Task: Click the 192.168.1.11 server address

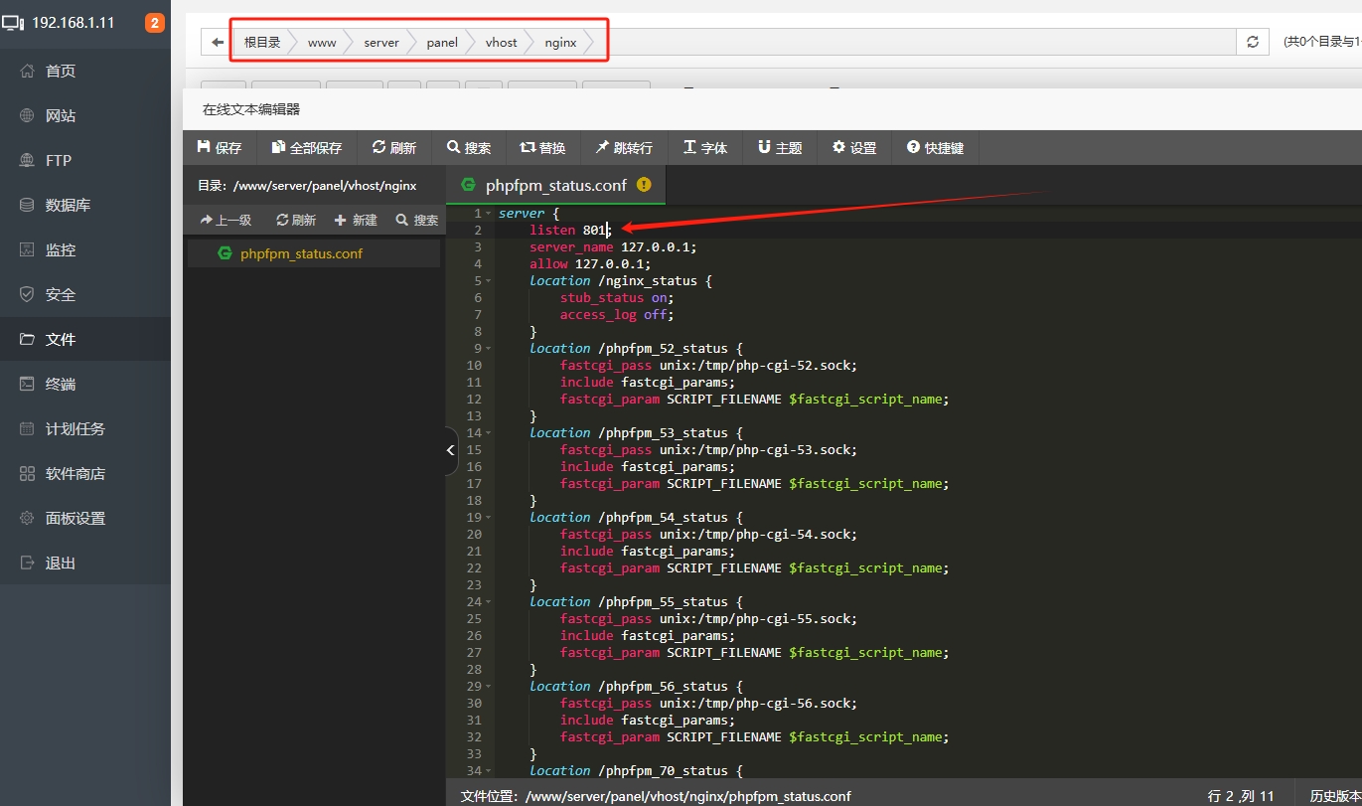Action: (74, 22)
